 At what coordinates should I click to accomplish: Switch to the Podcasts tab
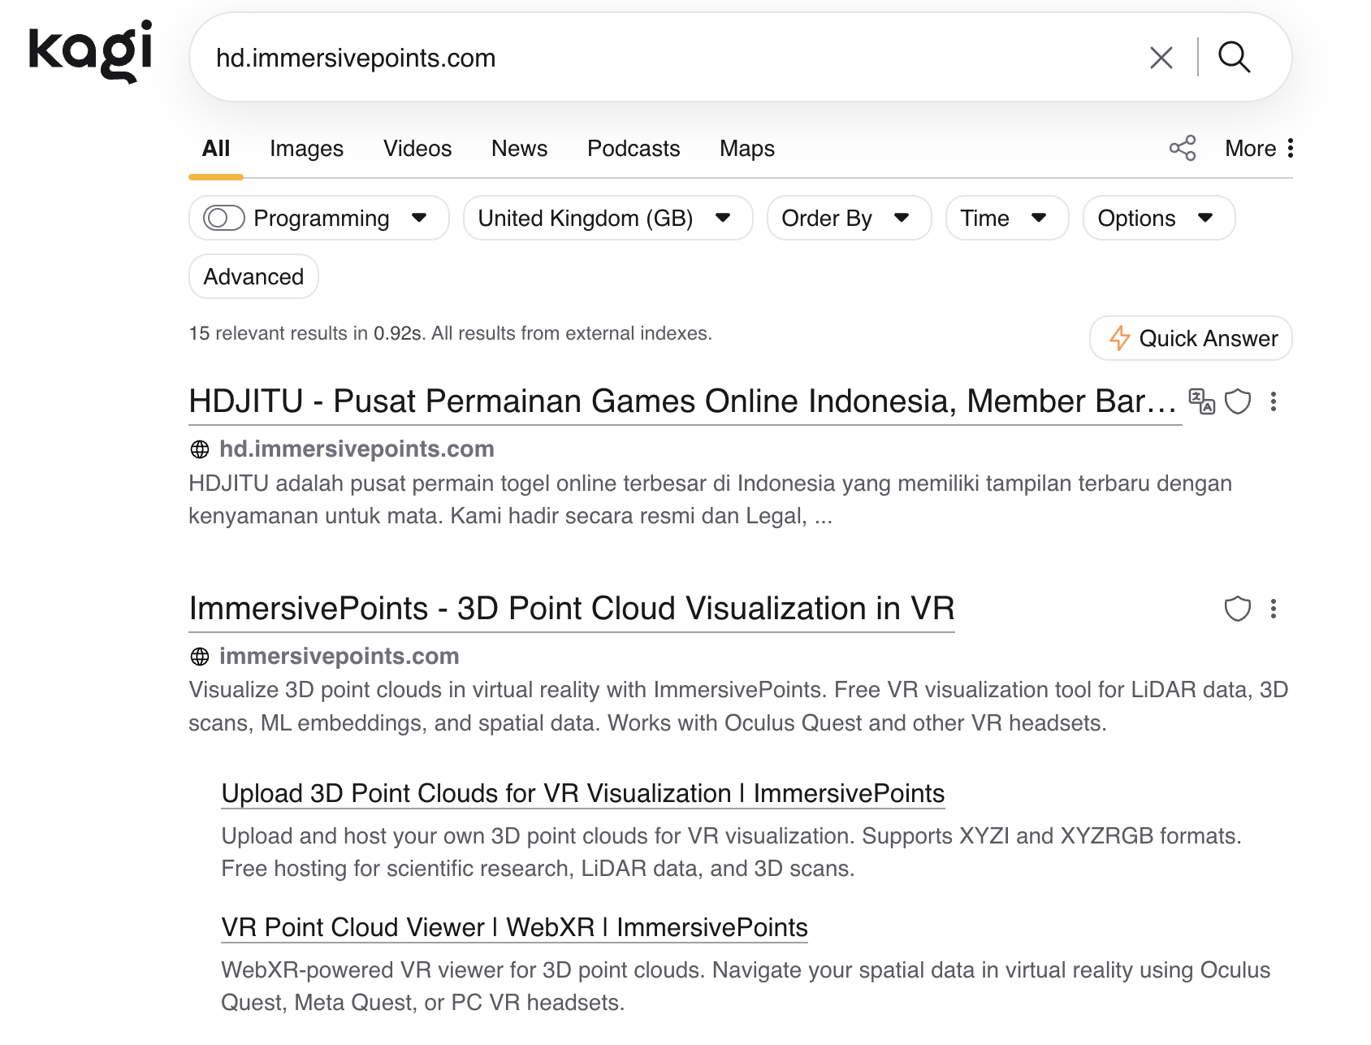click(634, 149)
